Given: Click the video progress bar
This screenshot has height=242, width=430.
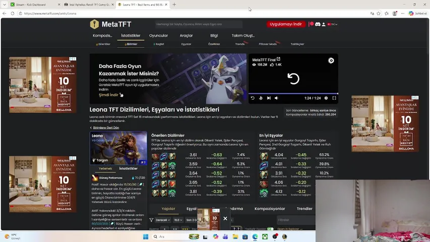Looking at the screenshot, I should click(293, 94).
